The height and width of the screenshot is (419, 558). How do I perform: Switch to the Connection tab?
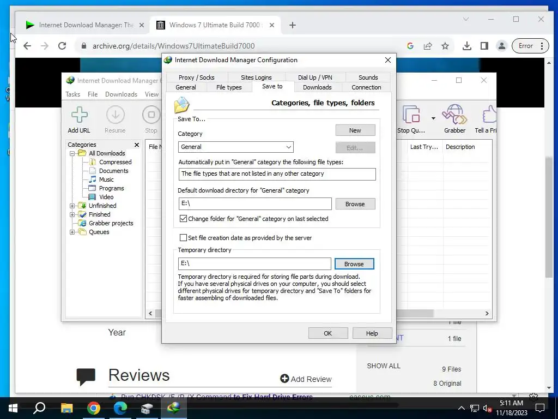coord(366,87)
